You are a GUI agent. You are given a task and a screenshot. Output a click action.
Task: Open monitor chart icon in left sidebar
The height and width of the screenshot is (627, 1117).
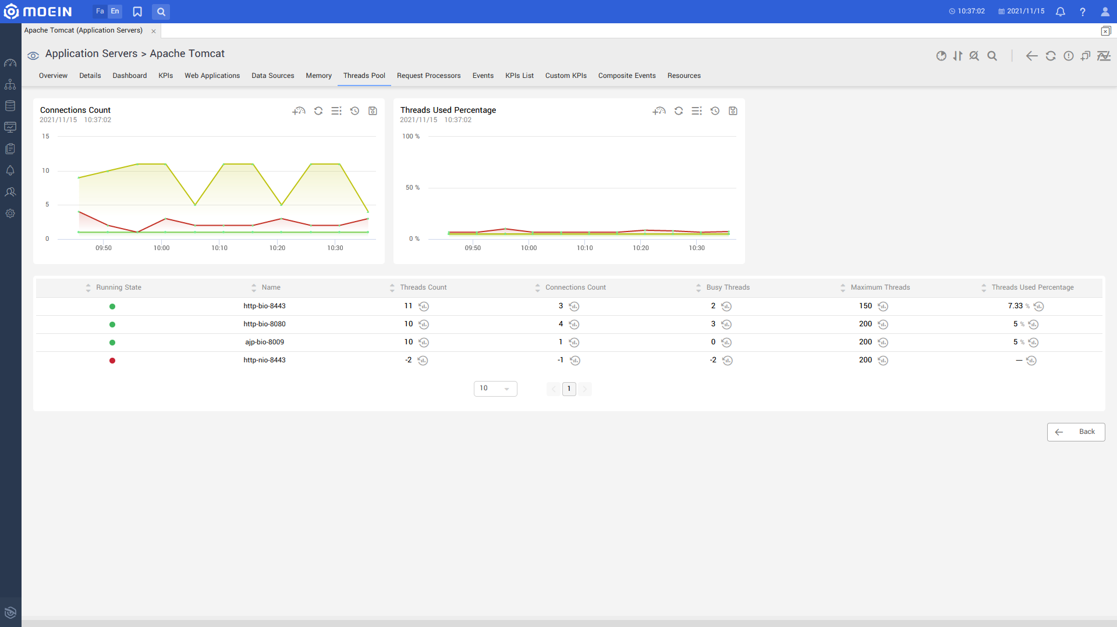(10, 127)
